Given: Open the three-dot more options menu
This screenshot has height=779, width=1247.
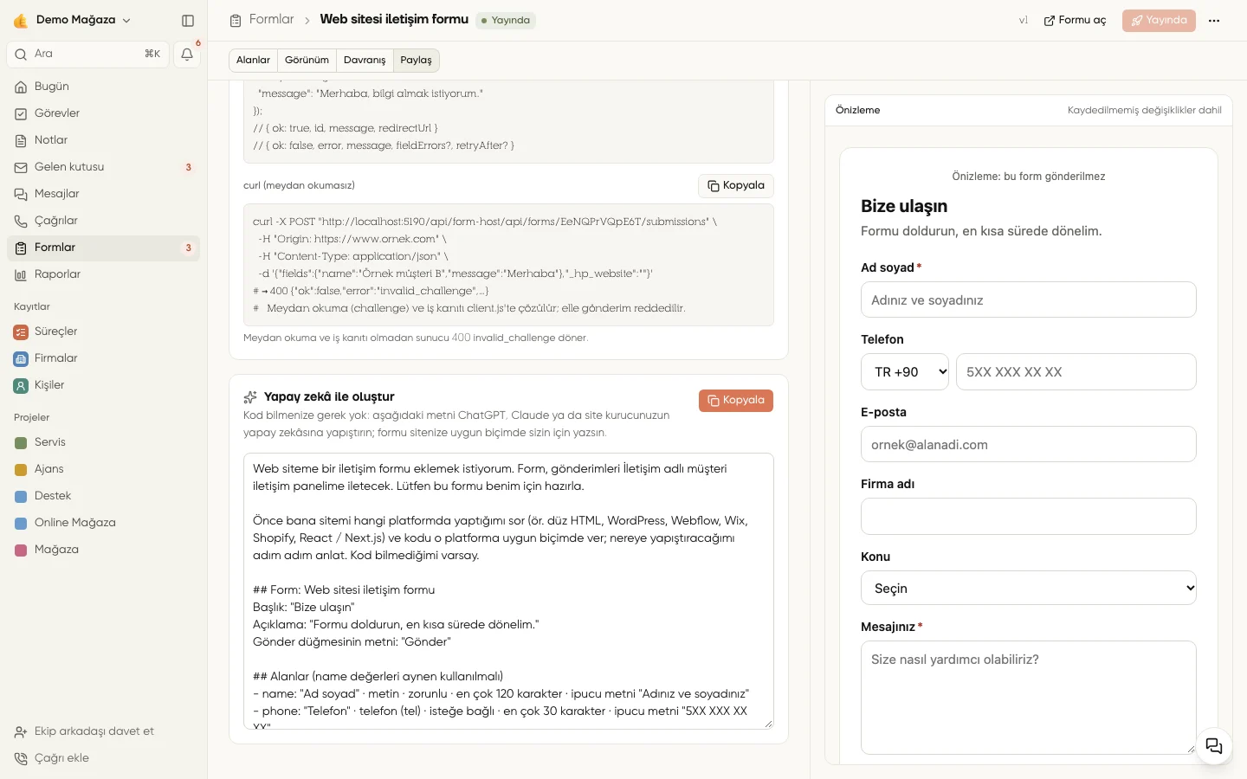Looking at the screenshot, I should click(1214, 21).
